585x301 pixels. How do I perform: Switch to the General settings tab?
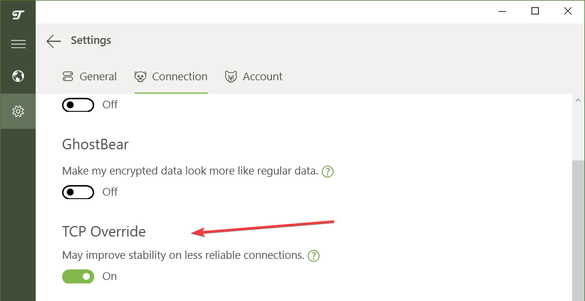pos(90,77)
